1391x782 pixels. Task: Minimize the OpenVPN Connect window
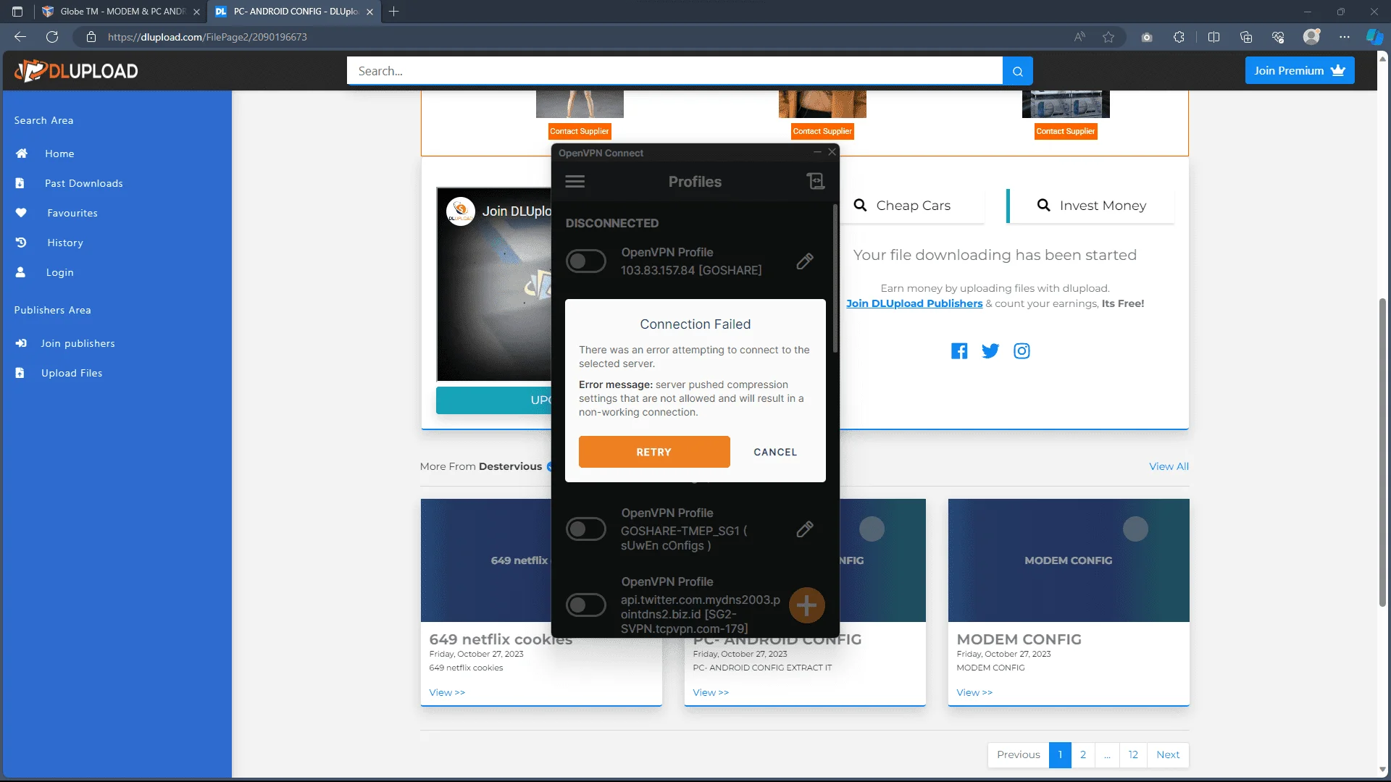817,152
